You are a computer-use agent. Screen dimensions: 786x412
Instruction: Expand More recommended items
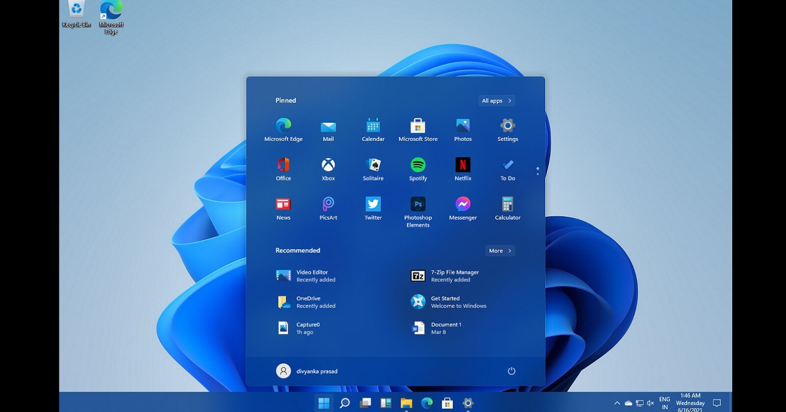click(x=500, y=251)
